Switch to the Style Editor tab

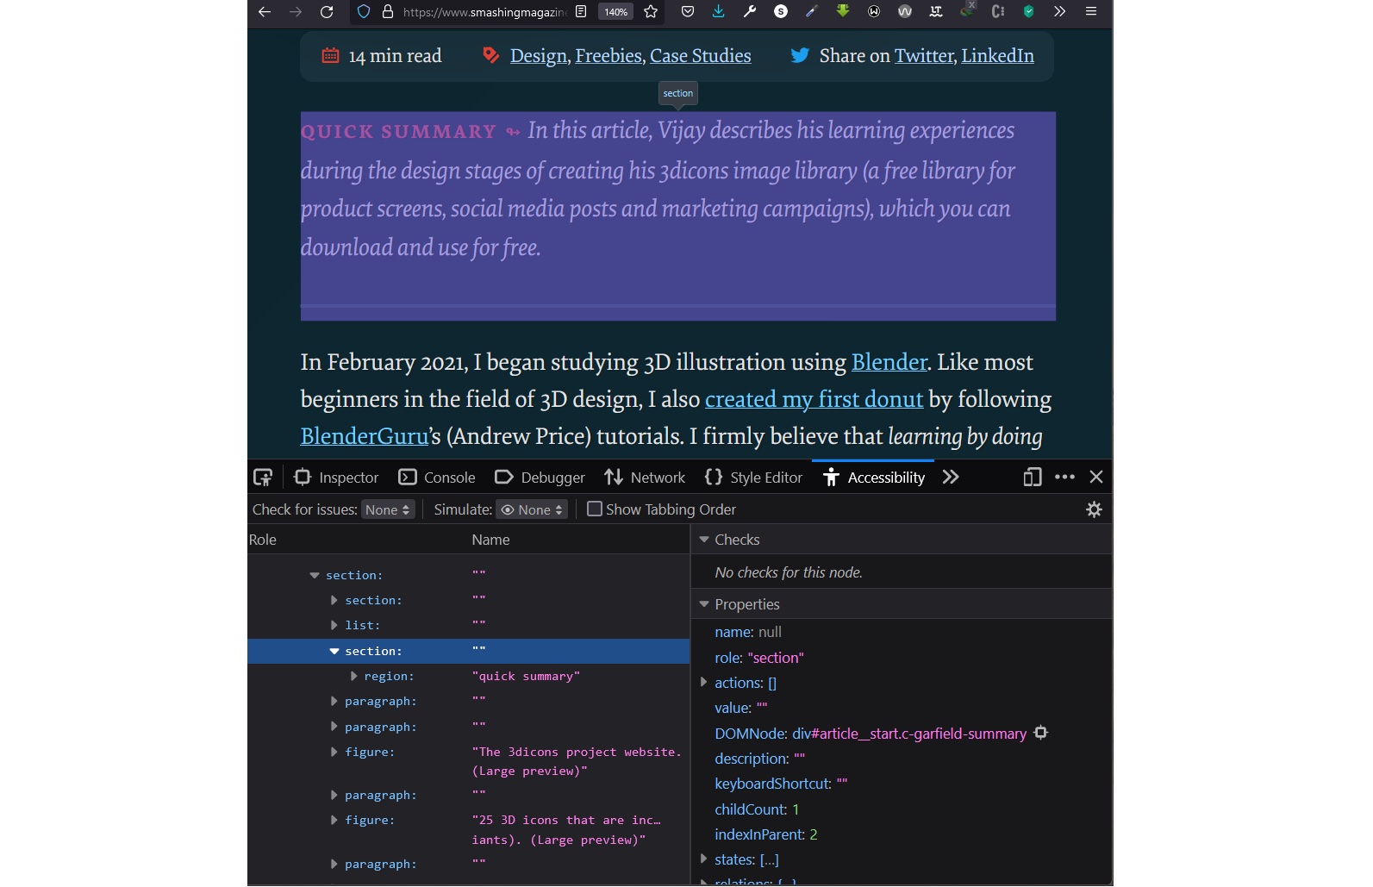[x=753, y=478]
